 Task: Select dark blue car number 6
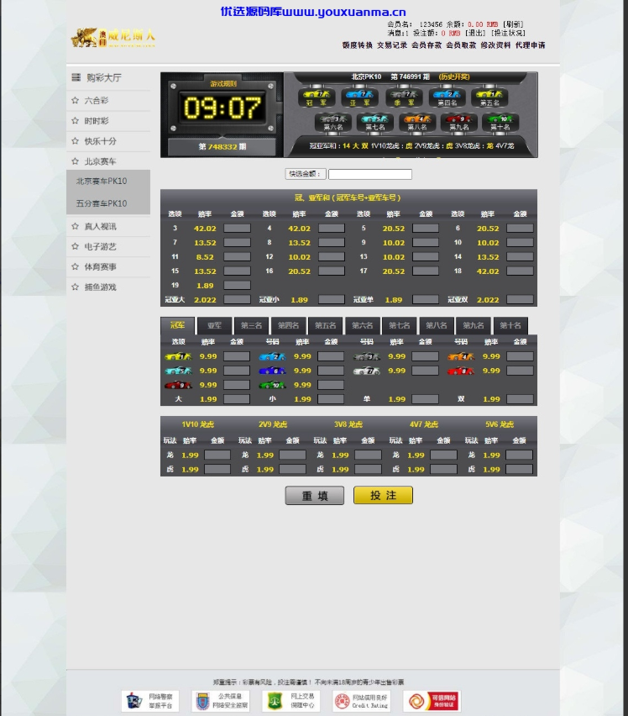272,371
